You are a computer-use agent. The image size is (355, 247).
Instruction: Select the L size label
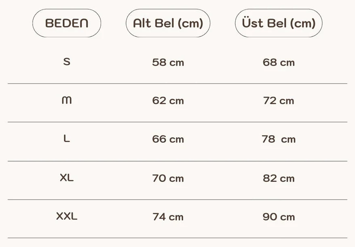click(x=67, y=139)
